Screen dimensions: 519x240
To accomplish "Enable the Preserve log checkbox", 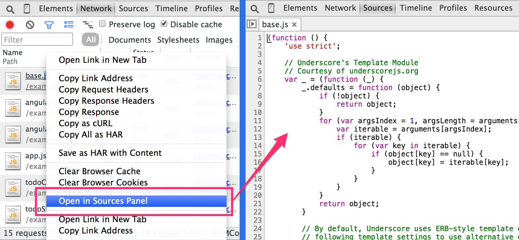I will click(103, 24).
